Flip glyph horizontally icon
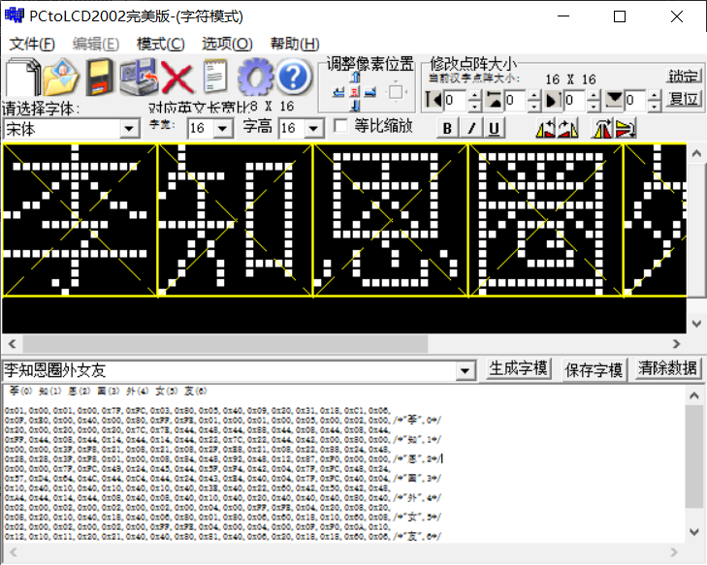 (x=603, y=128)
